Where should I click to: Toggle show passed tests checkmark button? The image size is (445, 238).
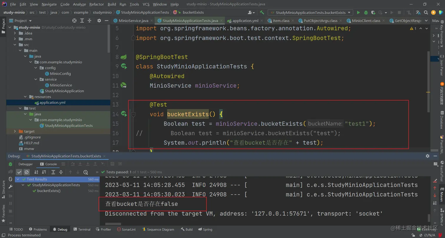pyautogui.click(x=19, y=172)
